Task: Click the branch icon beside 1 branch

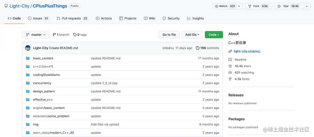Action: (54, 35)
